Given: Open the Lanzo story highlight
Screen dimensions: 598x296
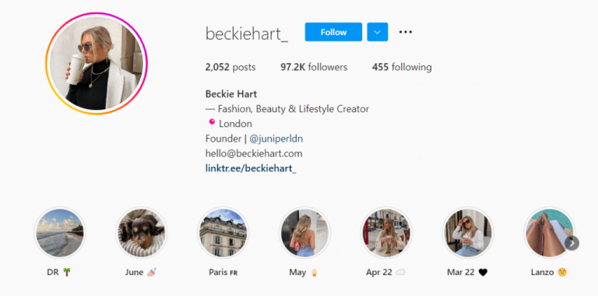Looking at the screenshot, I should coord(550,233).
